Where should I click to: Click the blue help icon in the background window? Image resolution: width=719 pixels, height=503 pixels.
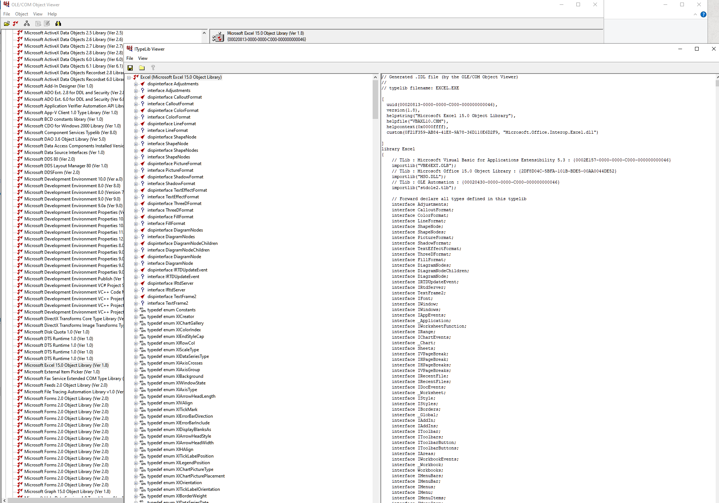[703, 14]
